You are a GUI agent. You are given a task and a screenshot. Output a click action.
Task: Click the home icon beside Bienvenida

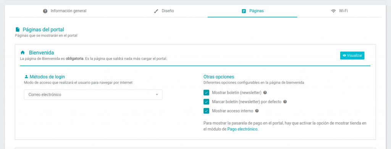[23, 53]
